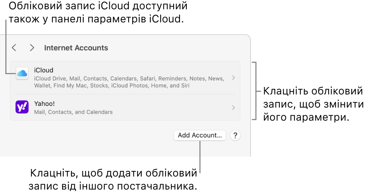Go back using the left chevron
This screenshot has width=366, height=194.
[x=14, y=48]
